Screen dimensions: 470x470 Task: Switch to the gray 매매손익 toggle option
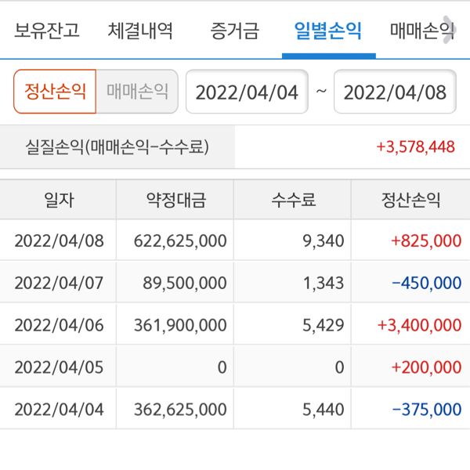click(x=137, y=92)
